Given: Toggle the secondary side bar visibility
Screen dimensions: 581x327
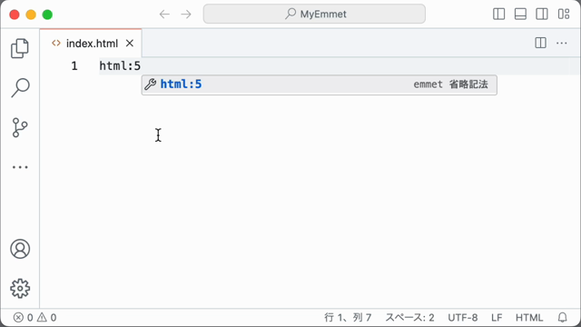Looking at the screenshot, I should (542, 15).
